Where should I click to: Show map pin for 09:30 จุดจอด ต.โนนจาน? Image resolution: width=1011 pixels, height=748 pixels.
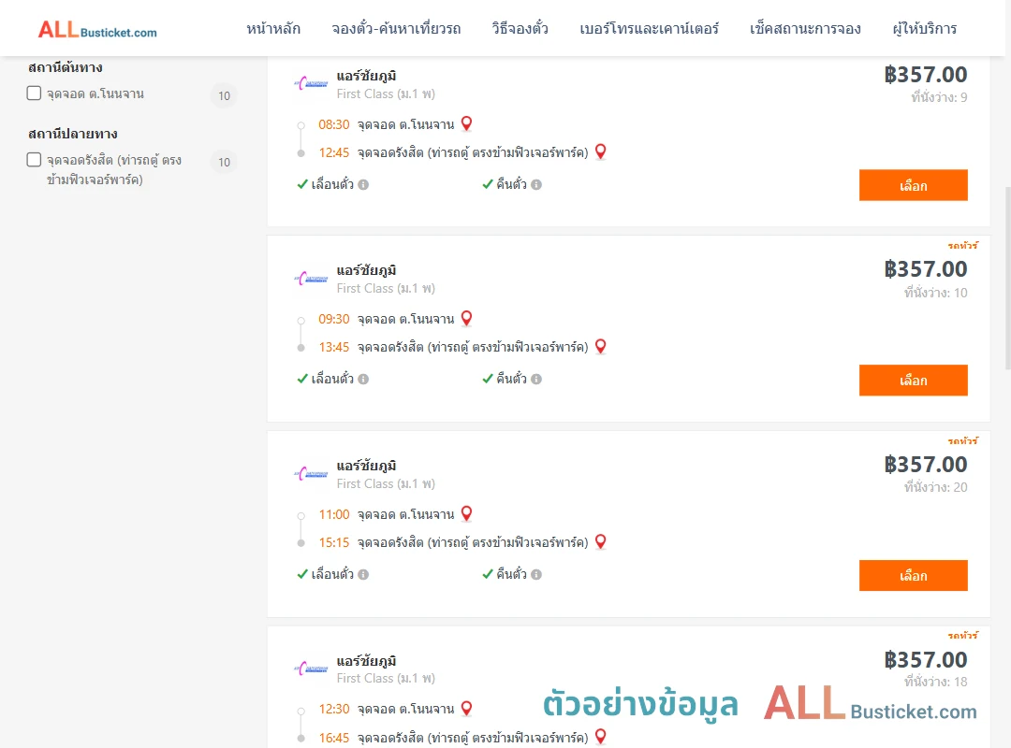tap(467, 318)
